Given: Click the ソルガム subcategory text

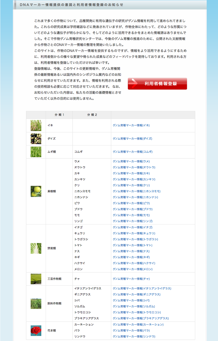Looking at the screenshot, I should [80, 306].
